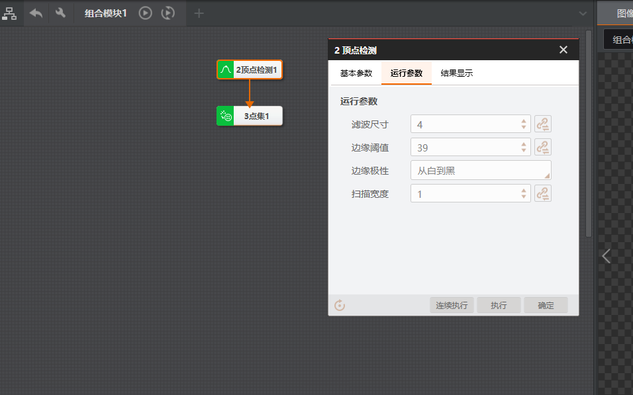Select the 3点集1 node

click(250, 116)
